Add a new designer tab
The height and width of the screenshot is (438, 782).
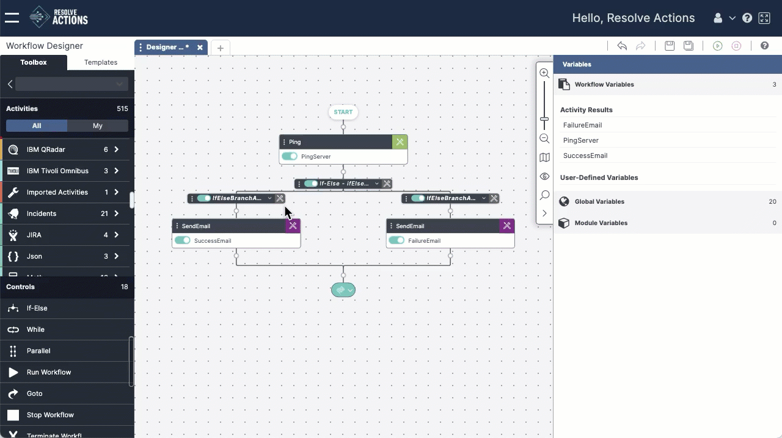point(221,48)
